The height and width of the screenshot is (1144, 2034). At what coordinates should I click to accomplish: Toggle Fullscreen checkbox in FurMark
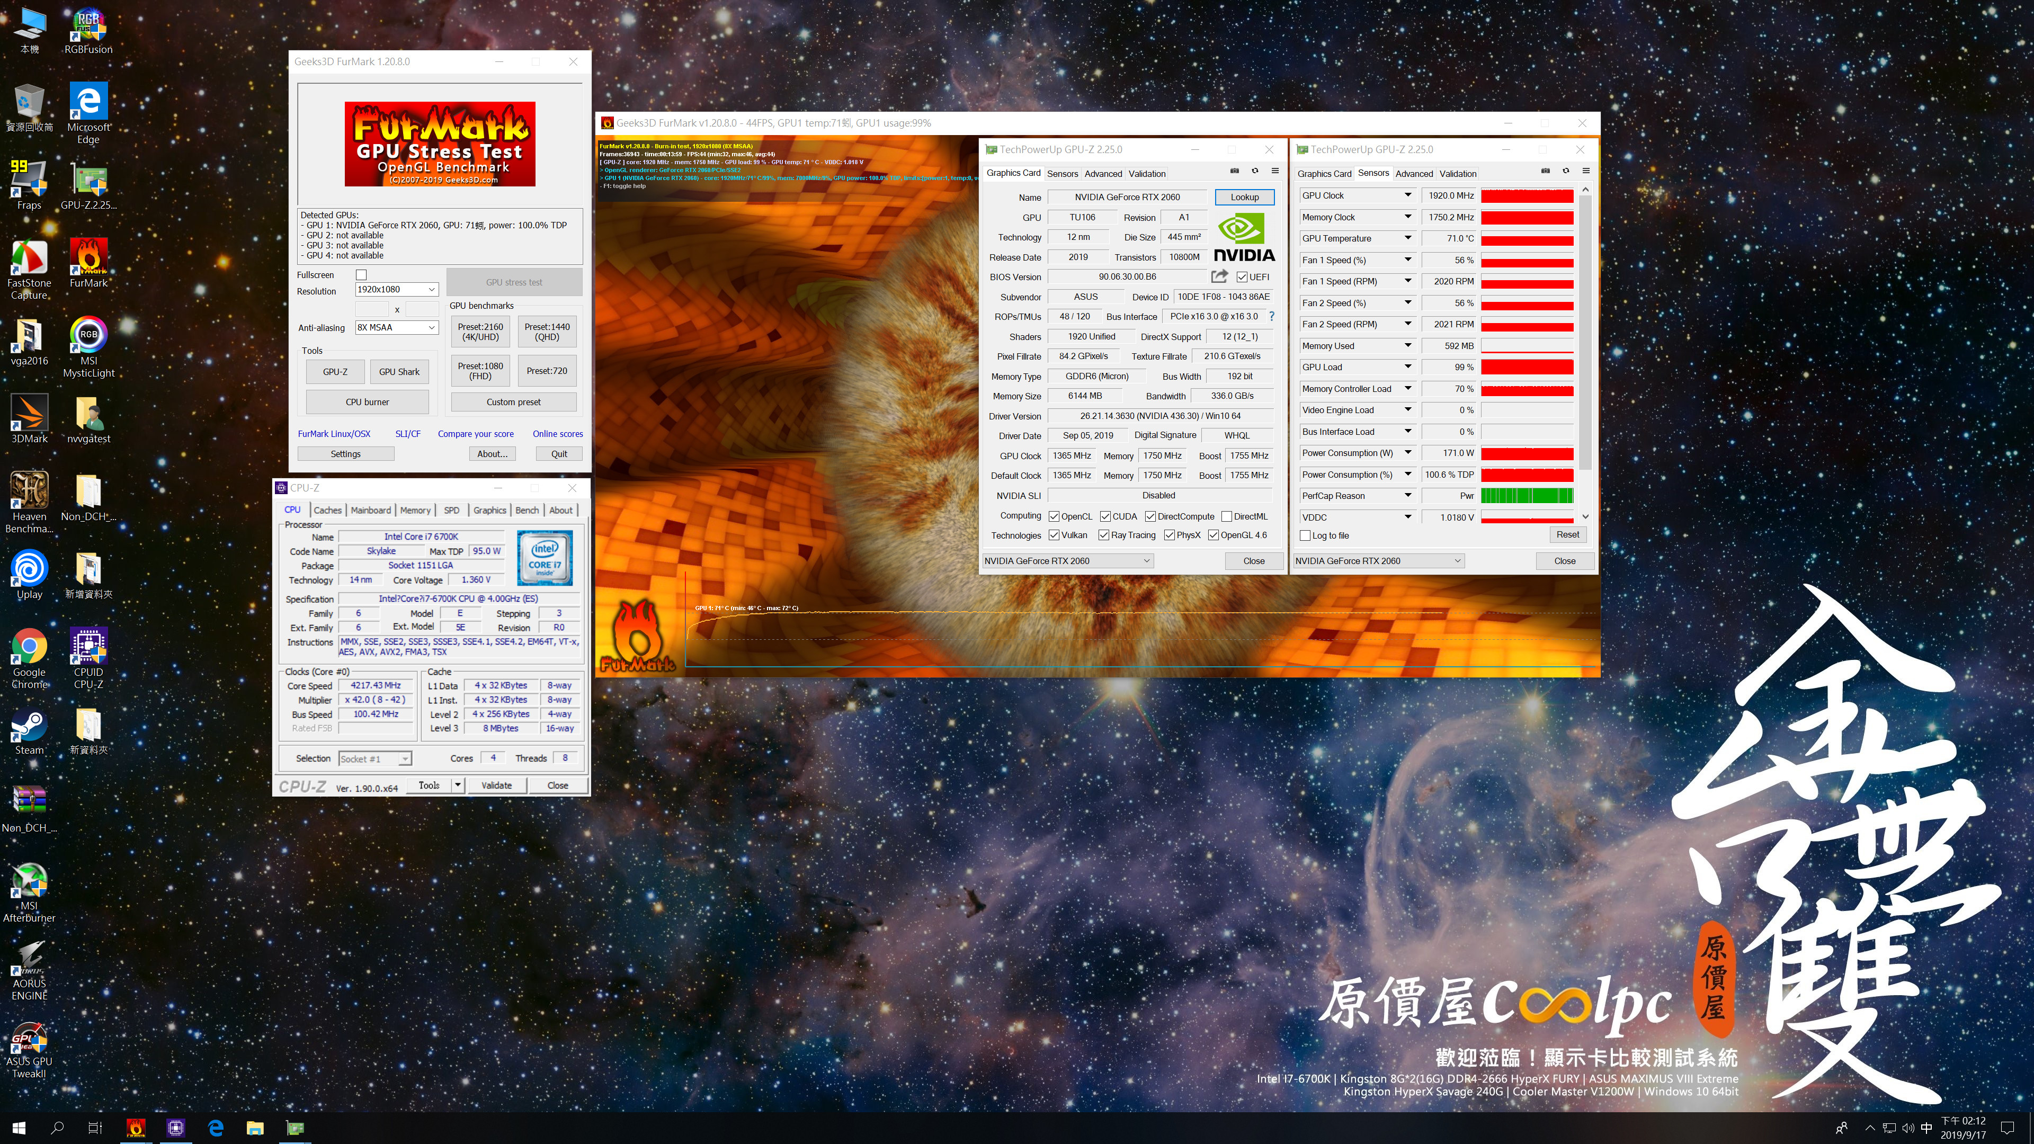(x=361, y=275)
